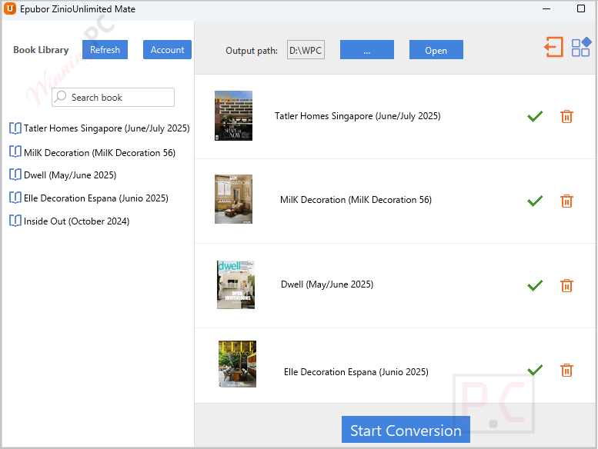598x449 pixels.
Task: Open the output folder
Action: coord(436,49)
